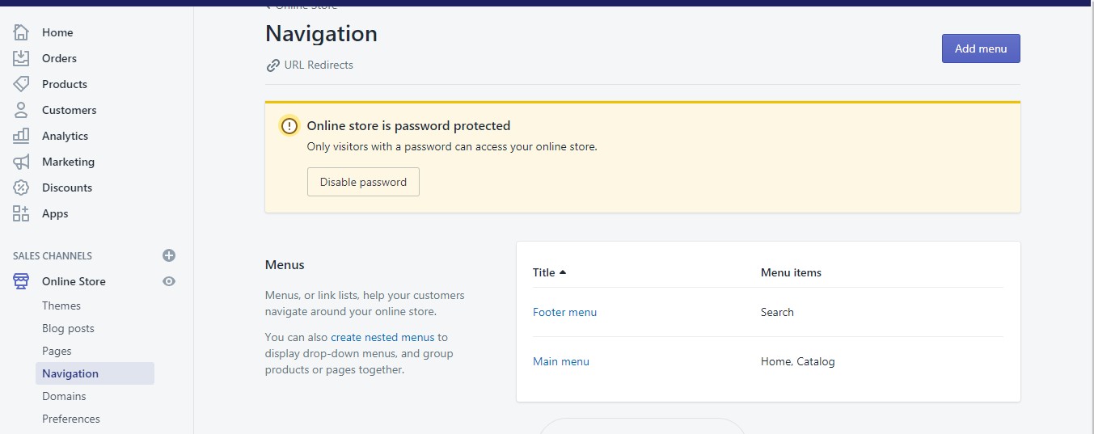
Task: Open Blog posts under Online Store
Action: click(x=68, y=328)
